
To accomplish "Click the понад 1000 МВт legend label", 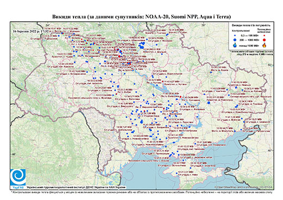I will coord(249,45).
